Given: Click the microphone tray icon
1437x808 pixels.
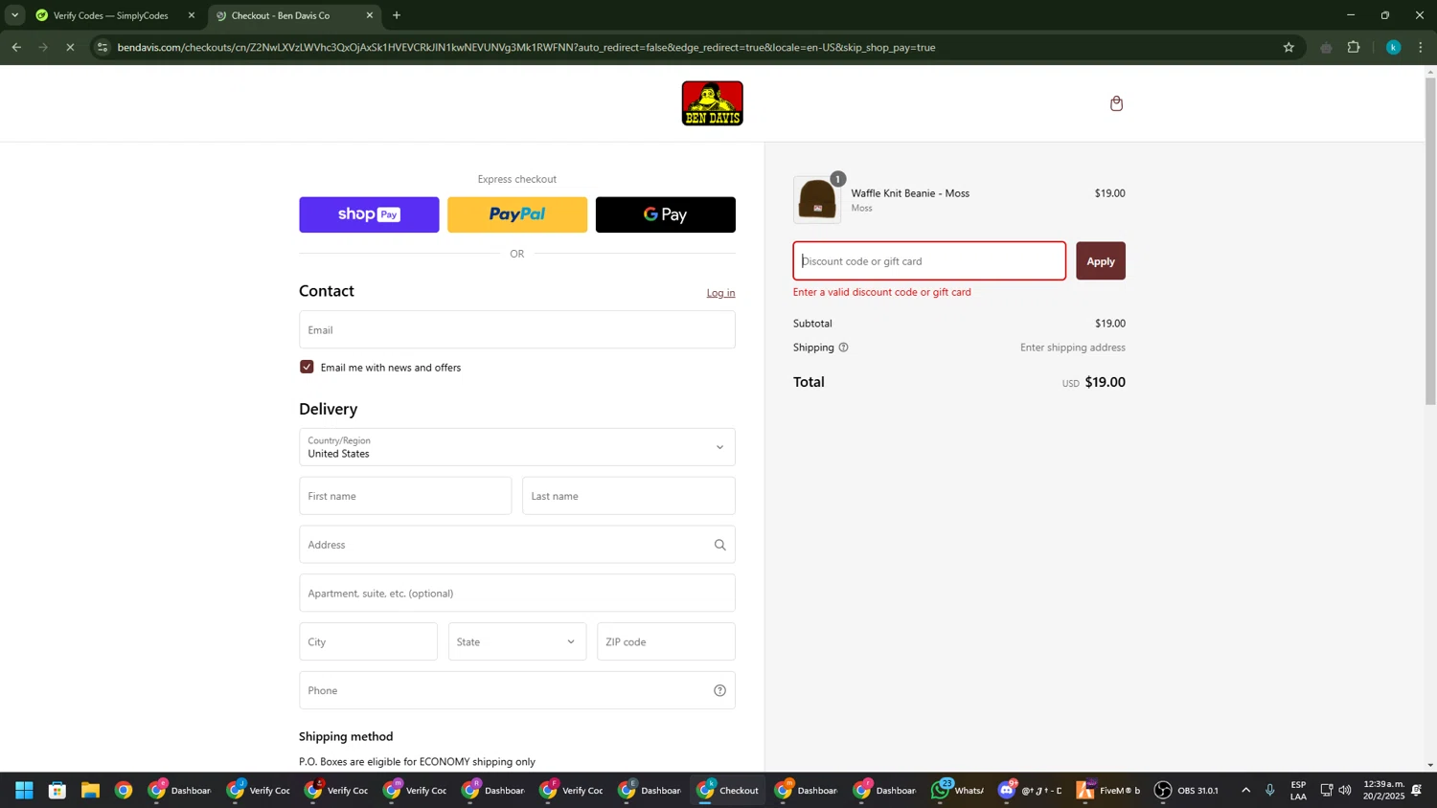Looking at the screenshot, I should pyautogui.click(x=1270, y=790).
